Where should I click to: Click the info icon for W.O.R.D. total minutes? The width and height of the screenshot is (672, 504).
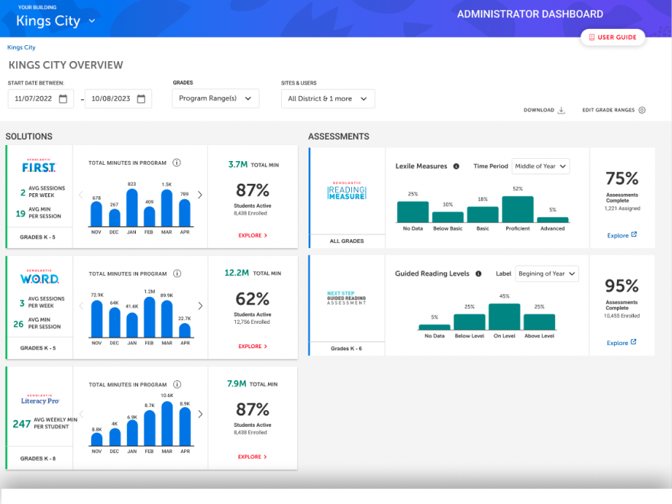click(x=176, y=273)
